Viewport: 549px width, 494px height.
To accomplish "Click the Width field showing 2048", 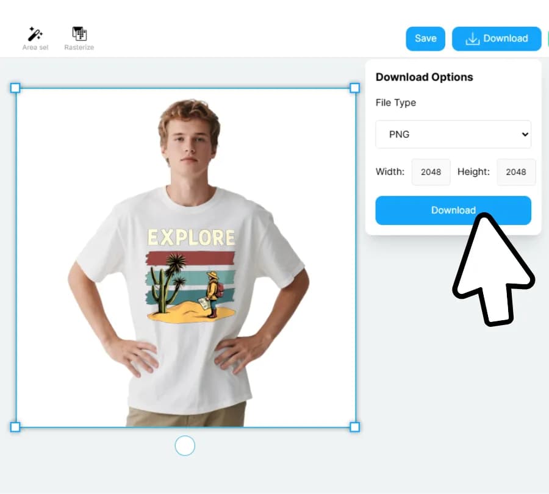I will (431, 172).
